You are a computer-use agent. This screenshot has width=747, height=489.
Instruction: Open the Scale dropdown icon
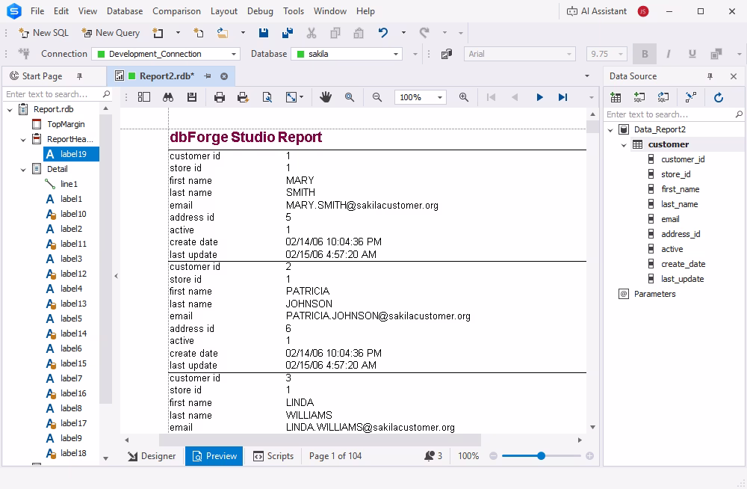294,97
